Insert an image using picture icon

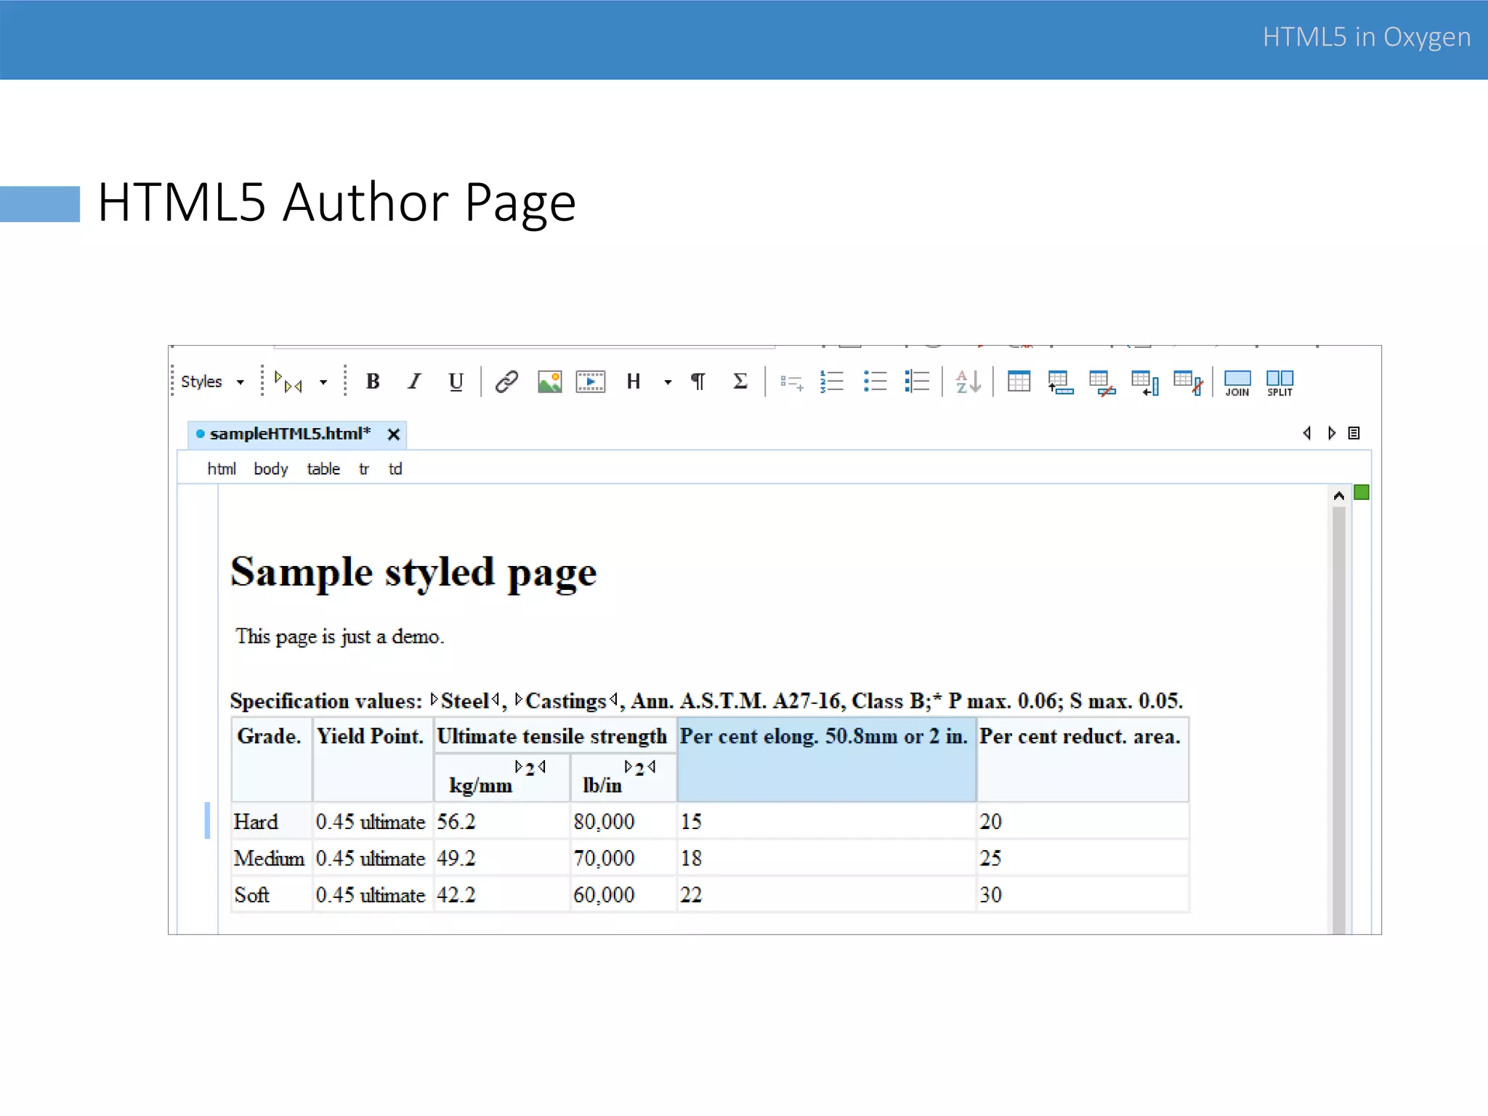click(549, 381)
